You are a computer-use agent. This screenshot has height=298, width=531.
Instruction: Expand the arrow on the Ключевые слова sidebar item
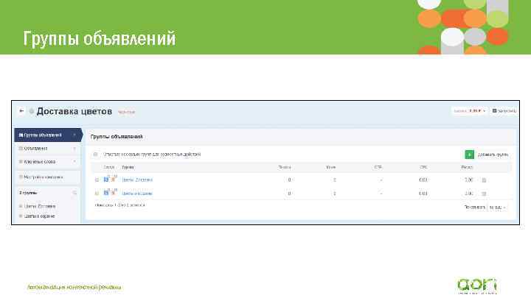tap(74, 161)
